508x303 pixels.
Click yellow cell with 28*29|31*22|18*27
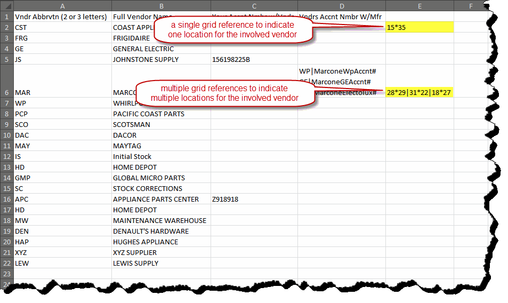coord(420,92)
